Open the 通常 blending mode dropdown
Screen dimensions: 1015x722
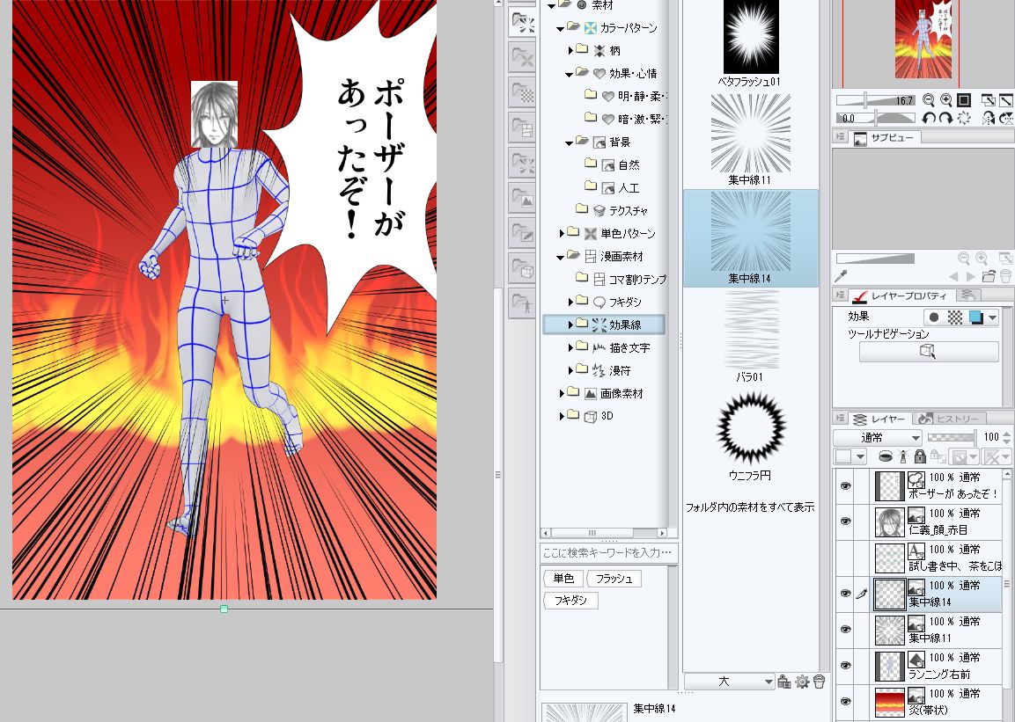click(878, 437)
